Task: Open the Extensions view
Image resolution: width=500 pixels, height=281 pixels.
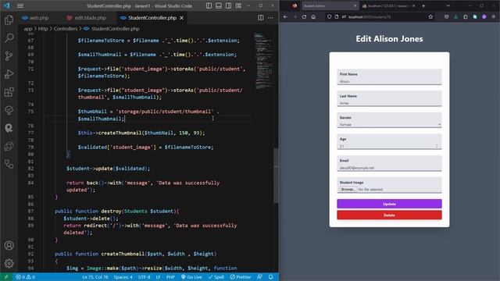Action: click(9, 92)
